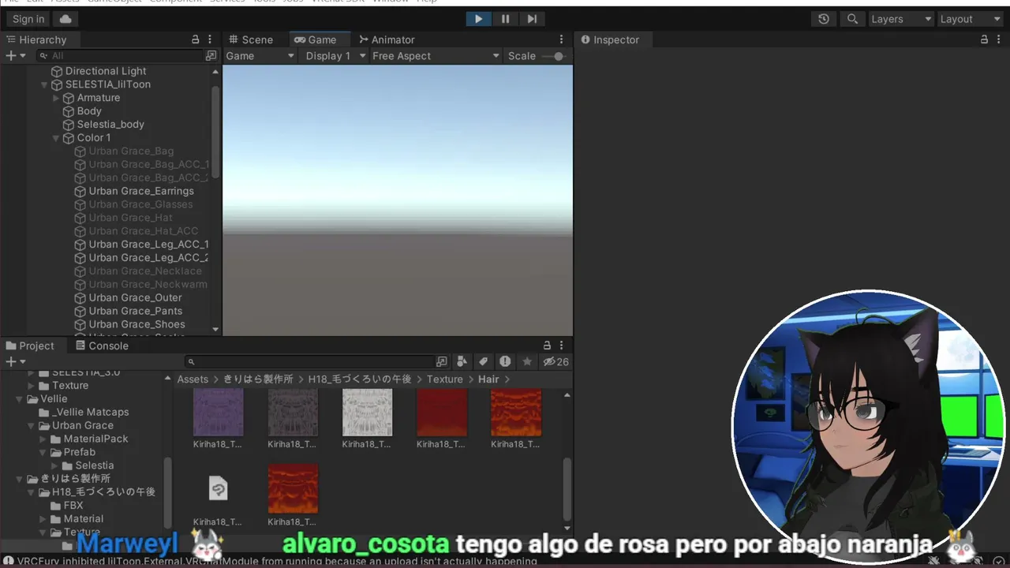The width and height of the screenshot is (1010, 568).
Task: Open the Display 1 dropdown
Action: [335, 56]
